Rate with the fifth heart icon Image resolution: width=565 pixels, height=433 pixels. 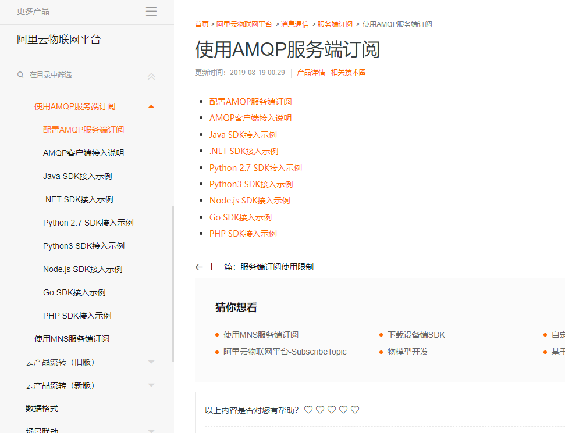click(x=355, y=410)
